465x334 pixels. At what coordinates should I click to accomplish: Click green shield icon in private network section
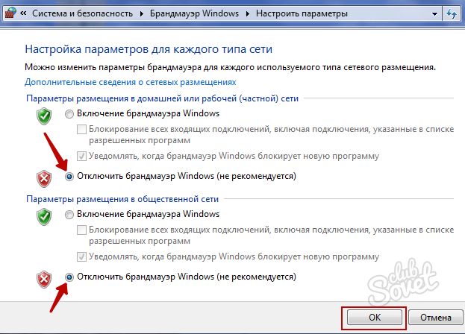pos(44,116)
